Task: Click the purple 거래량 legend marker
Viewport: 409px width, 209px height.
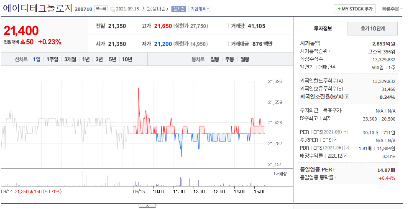Action: (x=274, y=174)
